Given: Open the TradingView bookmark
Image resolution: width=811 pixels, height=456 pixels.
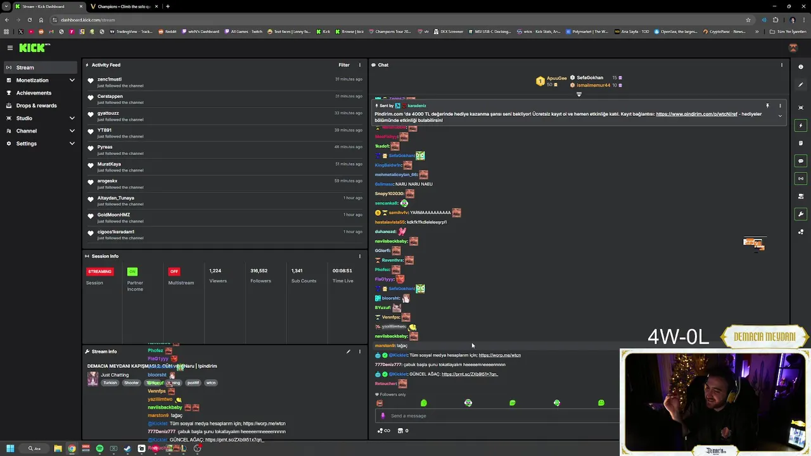Looking at the screenshot, I should point(131,32).
